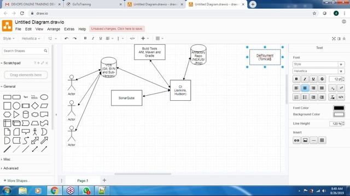Screen dimensions: 350x196
Task: Toggle underline in the top toolbar
Action: click(101, 39)
